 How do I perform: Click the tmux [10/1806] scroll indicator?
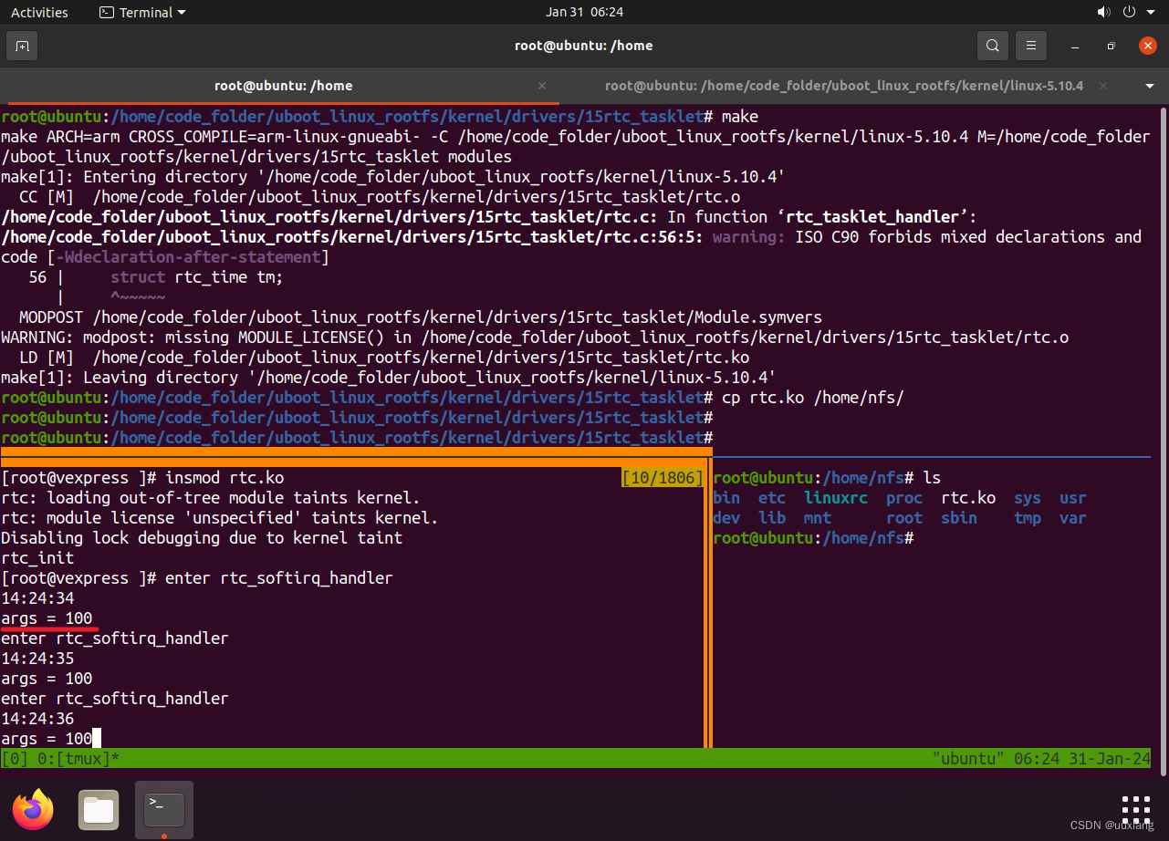click(x=663, y=478)
